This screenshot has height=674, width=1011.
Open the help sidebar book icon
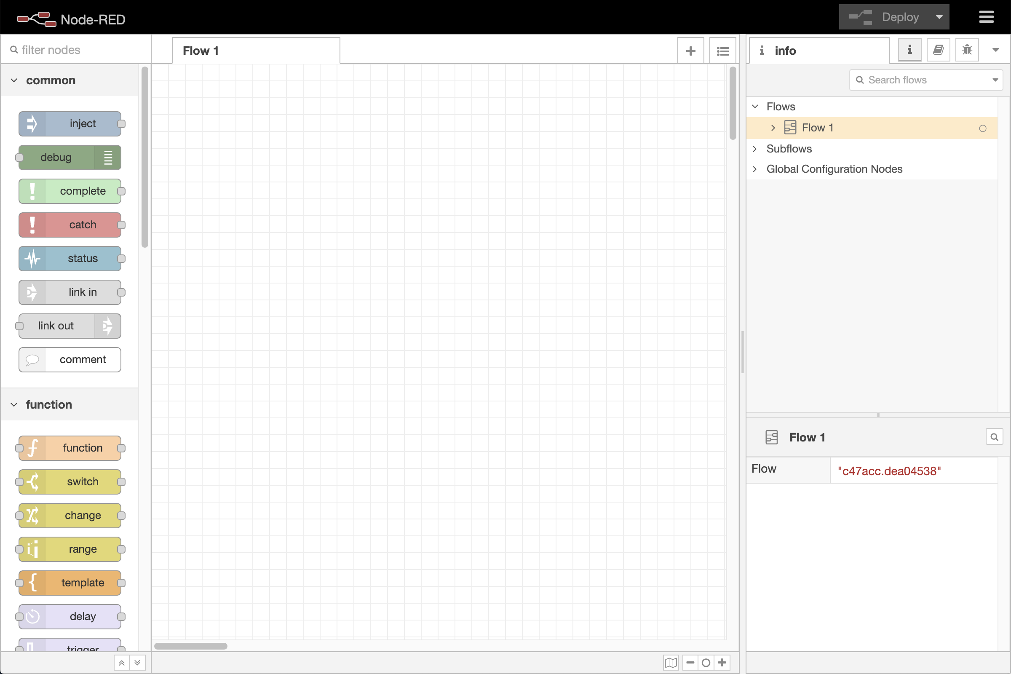tap(939, 49)
